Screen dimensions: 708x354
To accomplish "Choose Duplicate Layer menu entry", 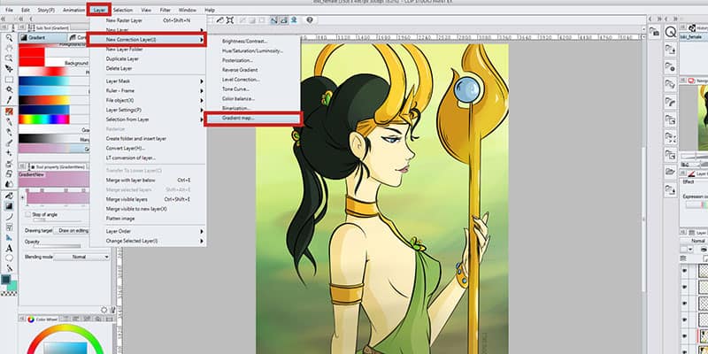I will (x=148, y=59).
